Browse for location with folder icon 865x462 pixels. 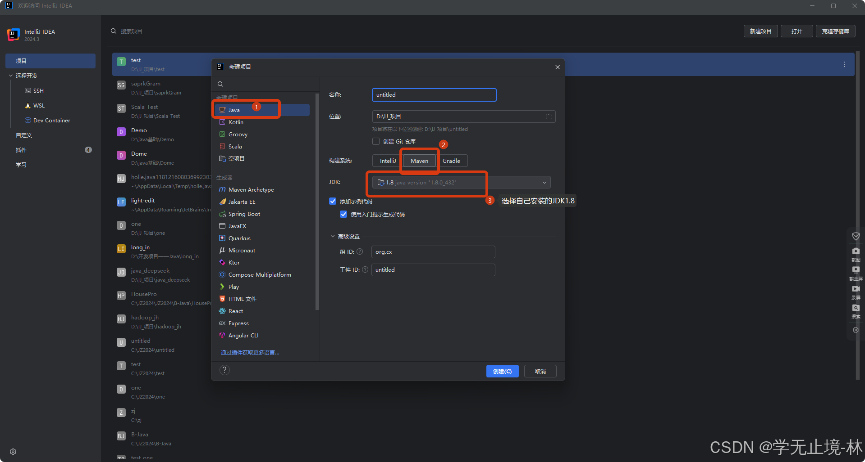coord(549,117)
